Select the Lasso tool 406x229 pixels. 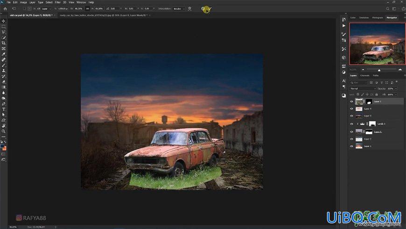point(4,32)
